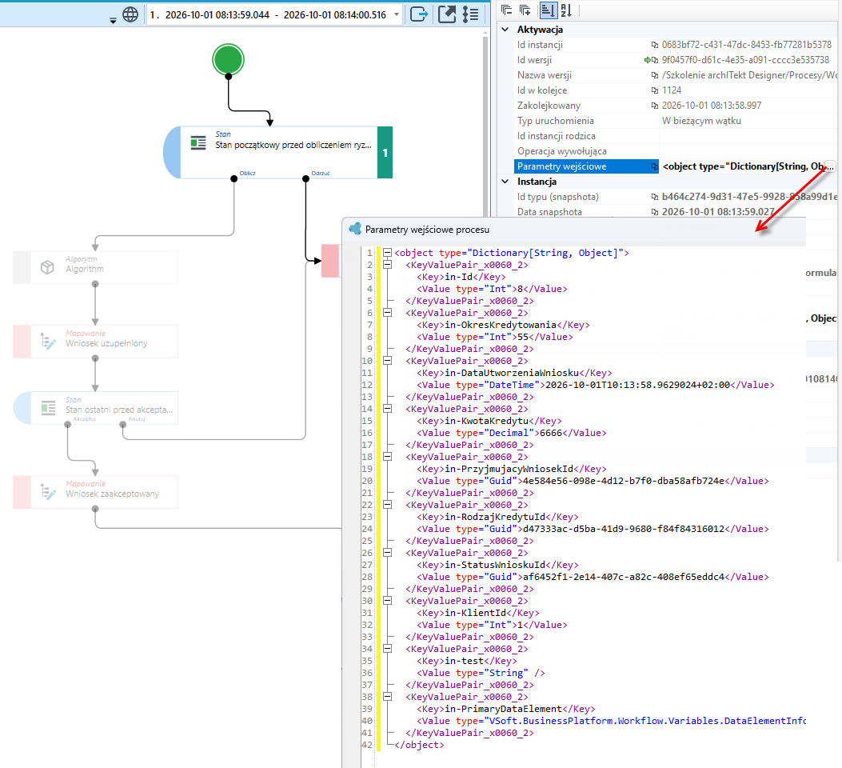Select the Id instancji property row label
Image resolution: width=842 pixels, height=768 pixels.
[541, 45]
